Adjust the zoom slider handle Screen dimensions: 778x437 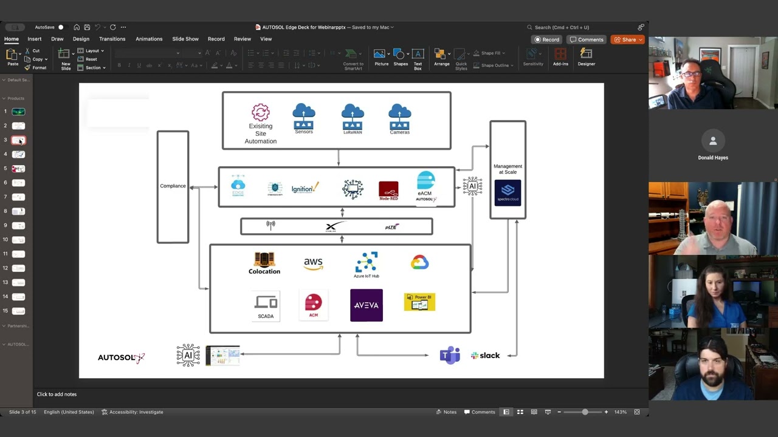(585, 412)
